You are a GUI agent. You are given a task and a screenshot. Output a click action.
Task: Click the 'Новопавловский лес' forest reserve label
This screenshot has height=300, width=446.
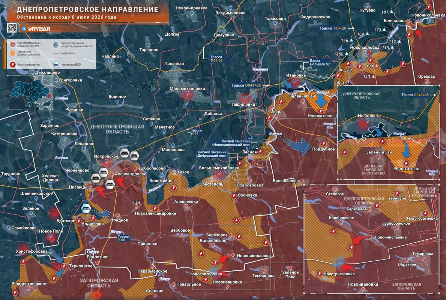(231, 143)
